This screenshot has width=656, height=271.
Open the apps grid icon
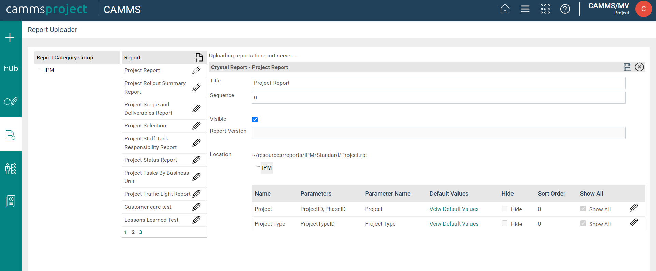pos(545,9)
